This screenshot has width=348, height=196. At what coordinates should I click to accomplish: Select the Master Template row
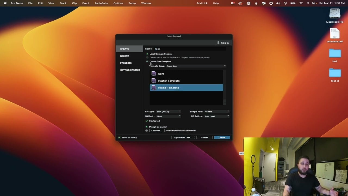(186, 81)
